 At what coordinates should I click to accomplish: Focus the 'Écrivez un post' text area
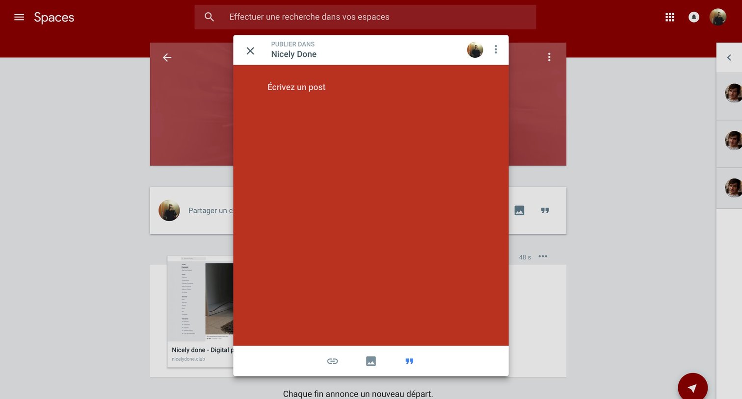coord(371,205)
